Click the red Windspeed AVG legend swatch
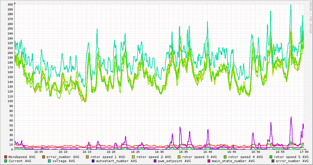Screen dimensions: 313x165 pos(6,157)
